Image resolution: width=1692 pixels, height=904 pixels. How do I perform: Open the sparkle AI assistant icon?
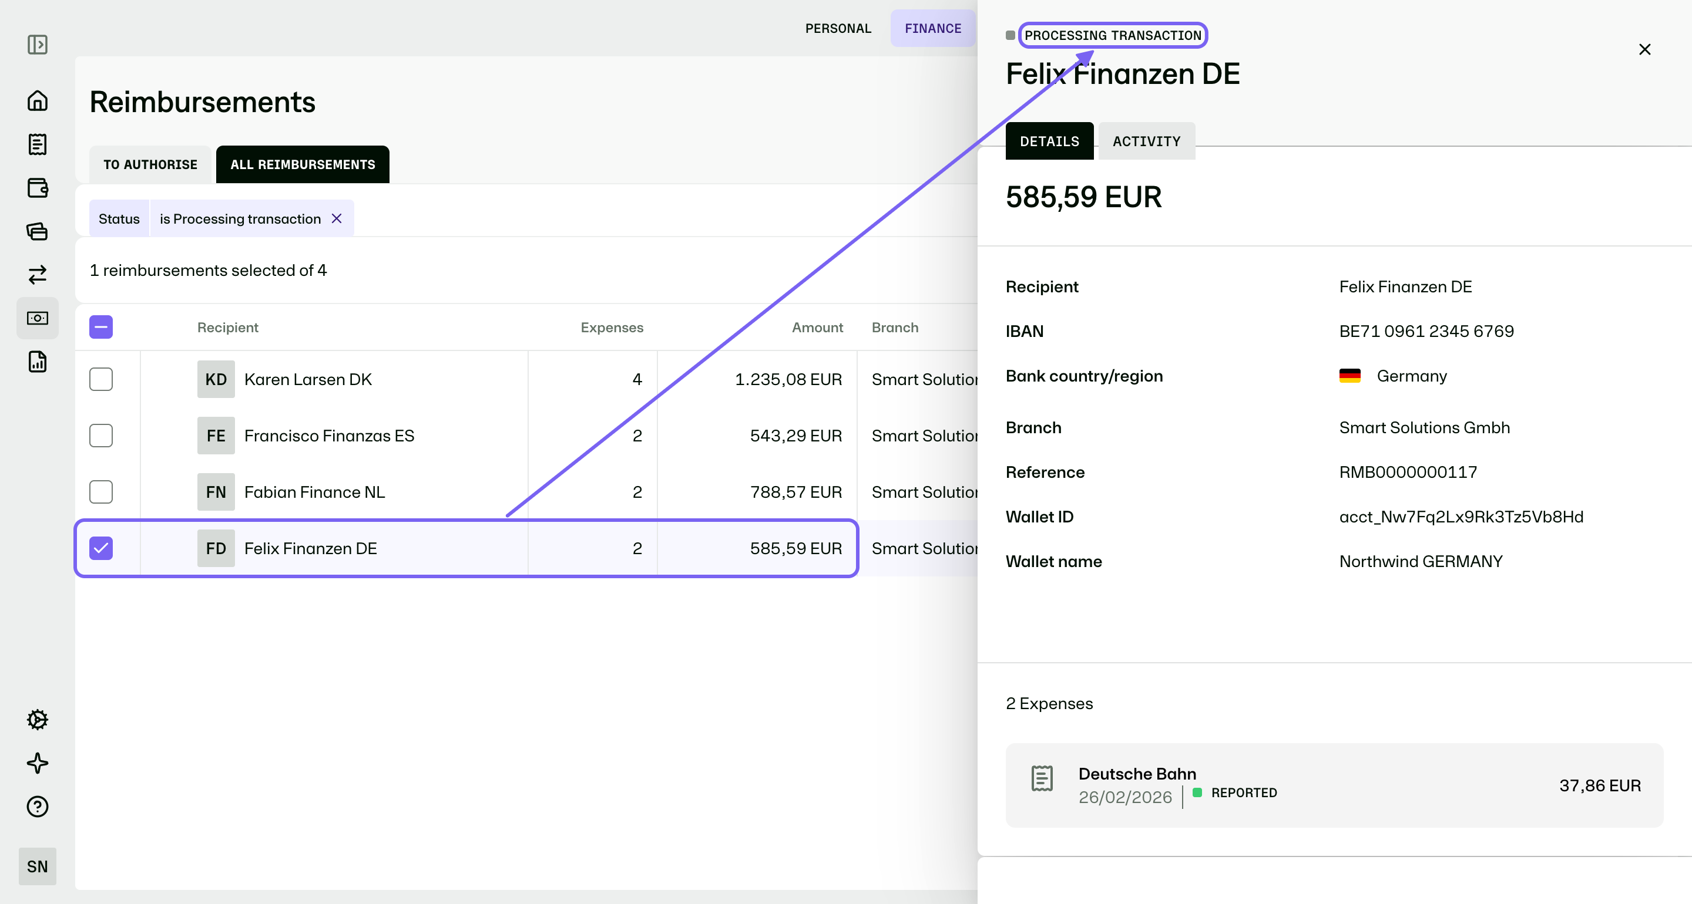[x=38, y=763]
